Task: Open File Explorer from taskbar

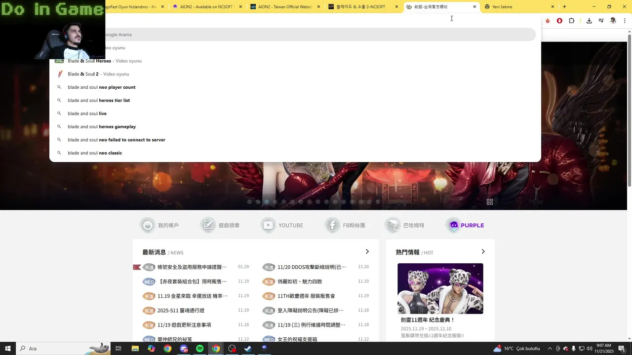Action: (135, 349)
